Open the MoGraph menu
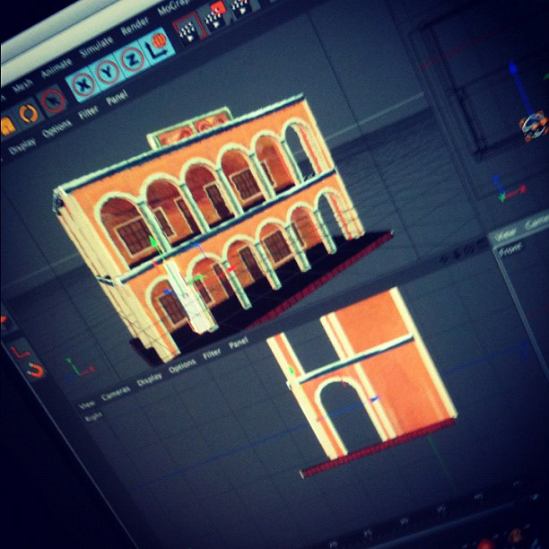 [x=172, y=8]
